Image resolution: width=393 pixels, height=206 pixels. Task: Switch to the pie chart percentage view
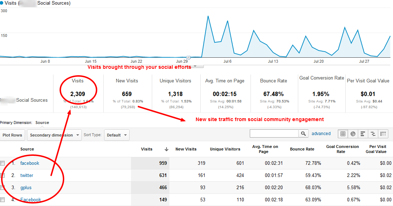click(x=353, y=134)
